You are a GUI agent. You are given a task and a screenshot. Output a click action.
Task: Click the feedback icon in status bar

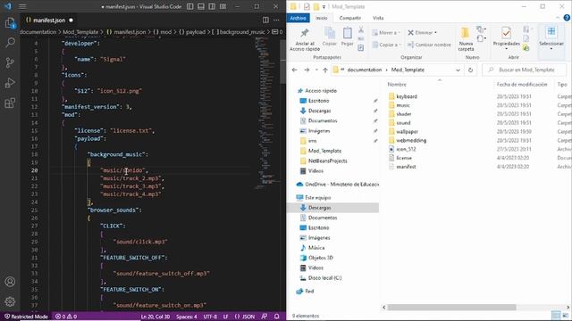[x=265, y=317]
